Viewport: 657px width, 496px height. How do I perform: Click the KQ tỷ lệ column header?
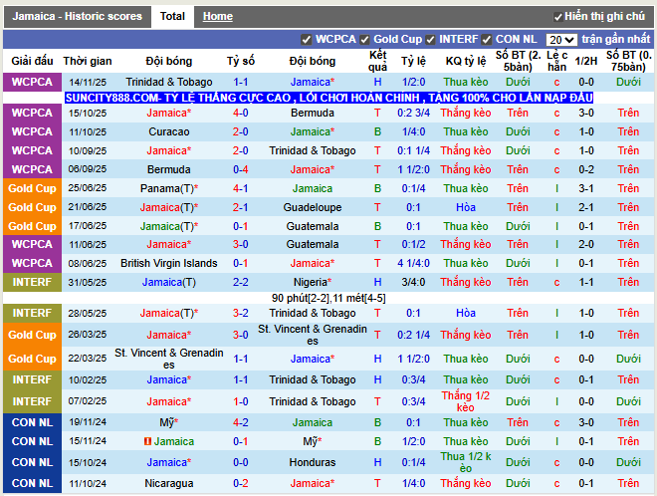pos(466,61)
